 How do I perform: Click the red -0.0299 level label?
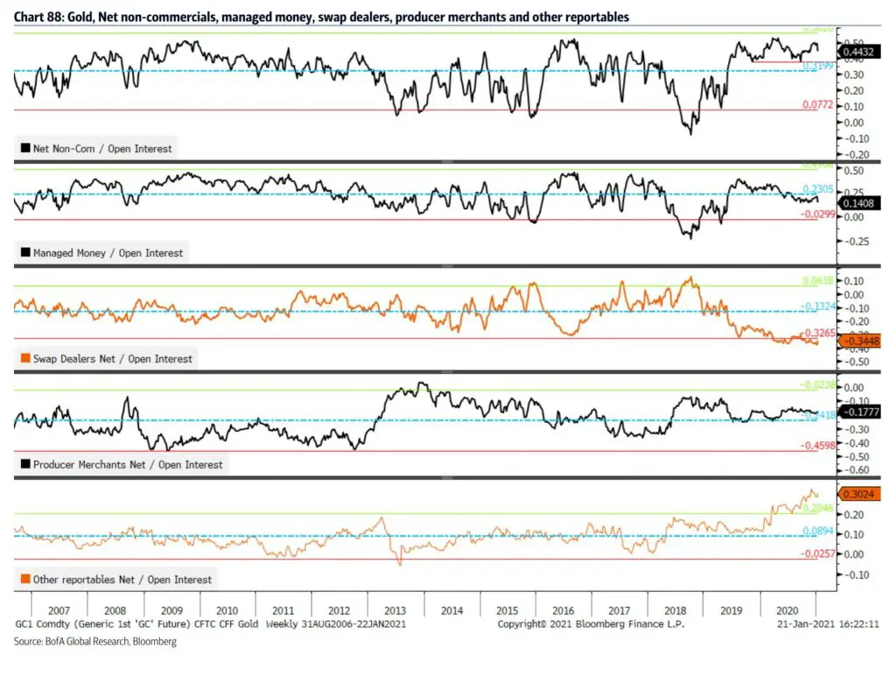click(818, 214)
